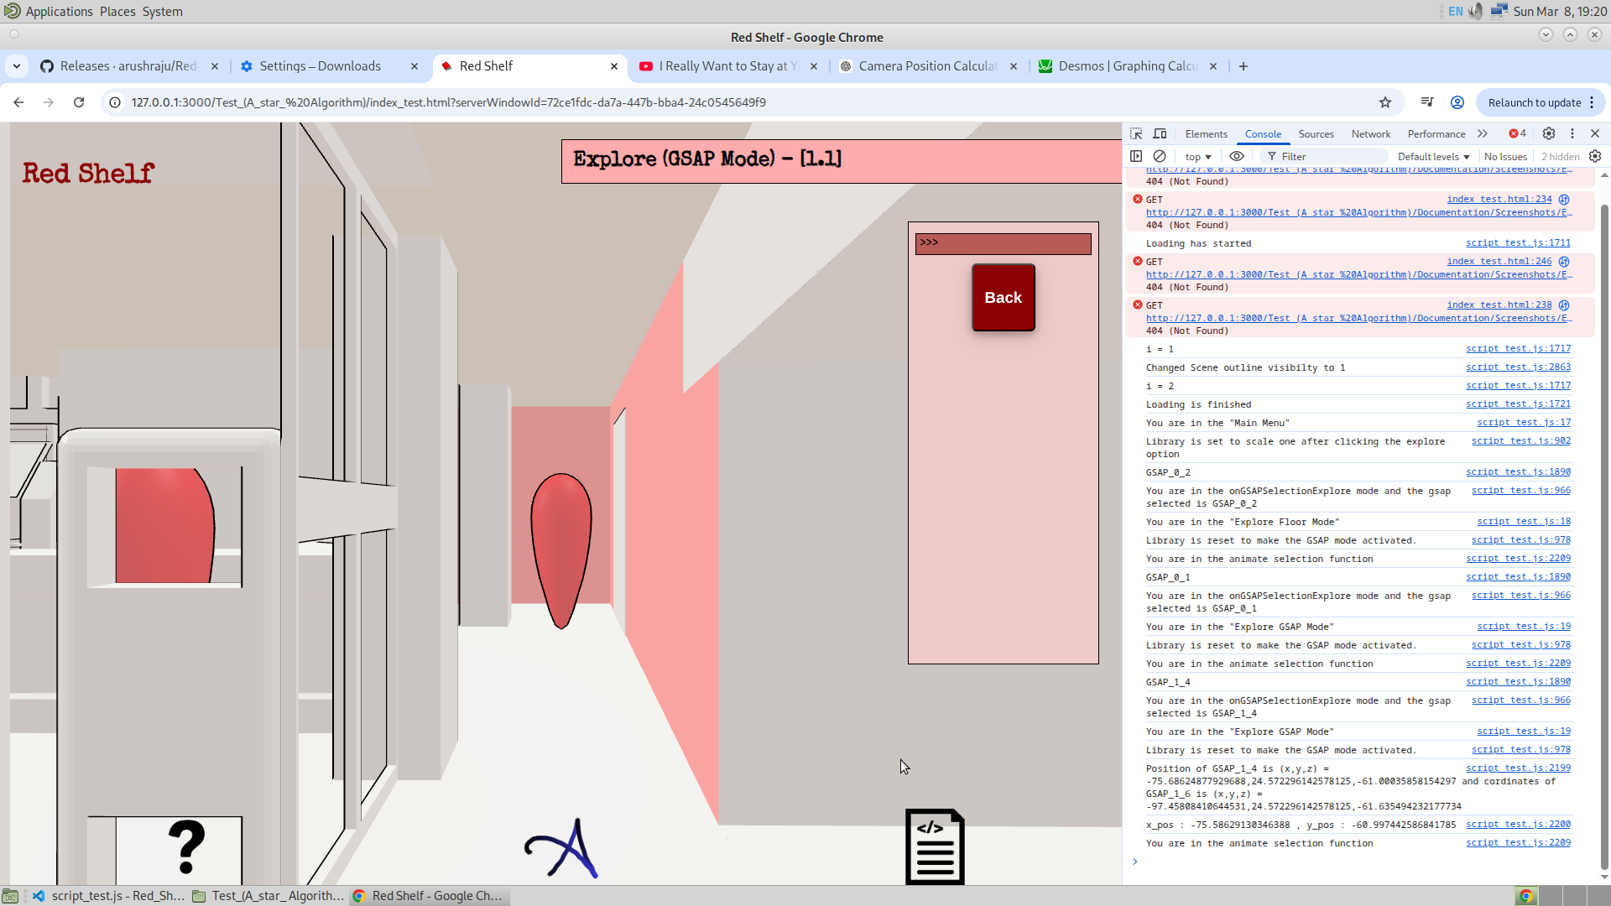Viewport: 1611px width, 906px height.
Task: Clear the console with the clear icon
Action: point(1160,157)
